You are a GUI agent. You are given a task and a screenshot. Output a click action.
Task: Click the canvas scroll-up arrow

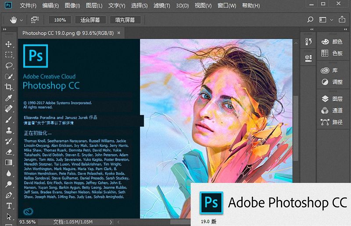pyautogui.click(x=296, y=43)
